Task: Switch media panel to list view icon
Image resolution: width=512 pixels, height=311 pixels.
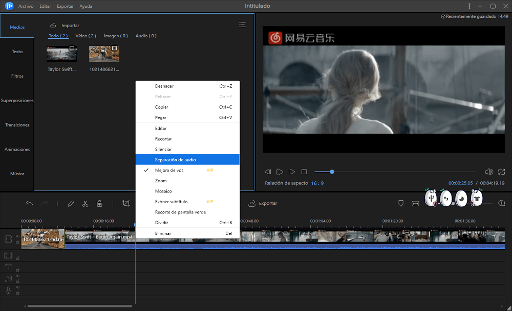Action: point(242,25)
